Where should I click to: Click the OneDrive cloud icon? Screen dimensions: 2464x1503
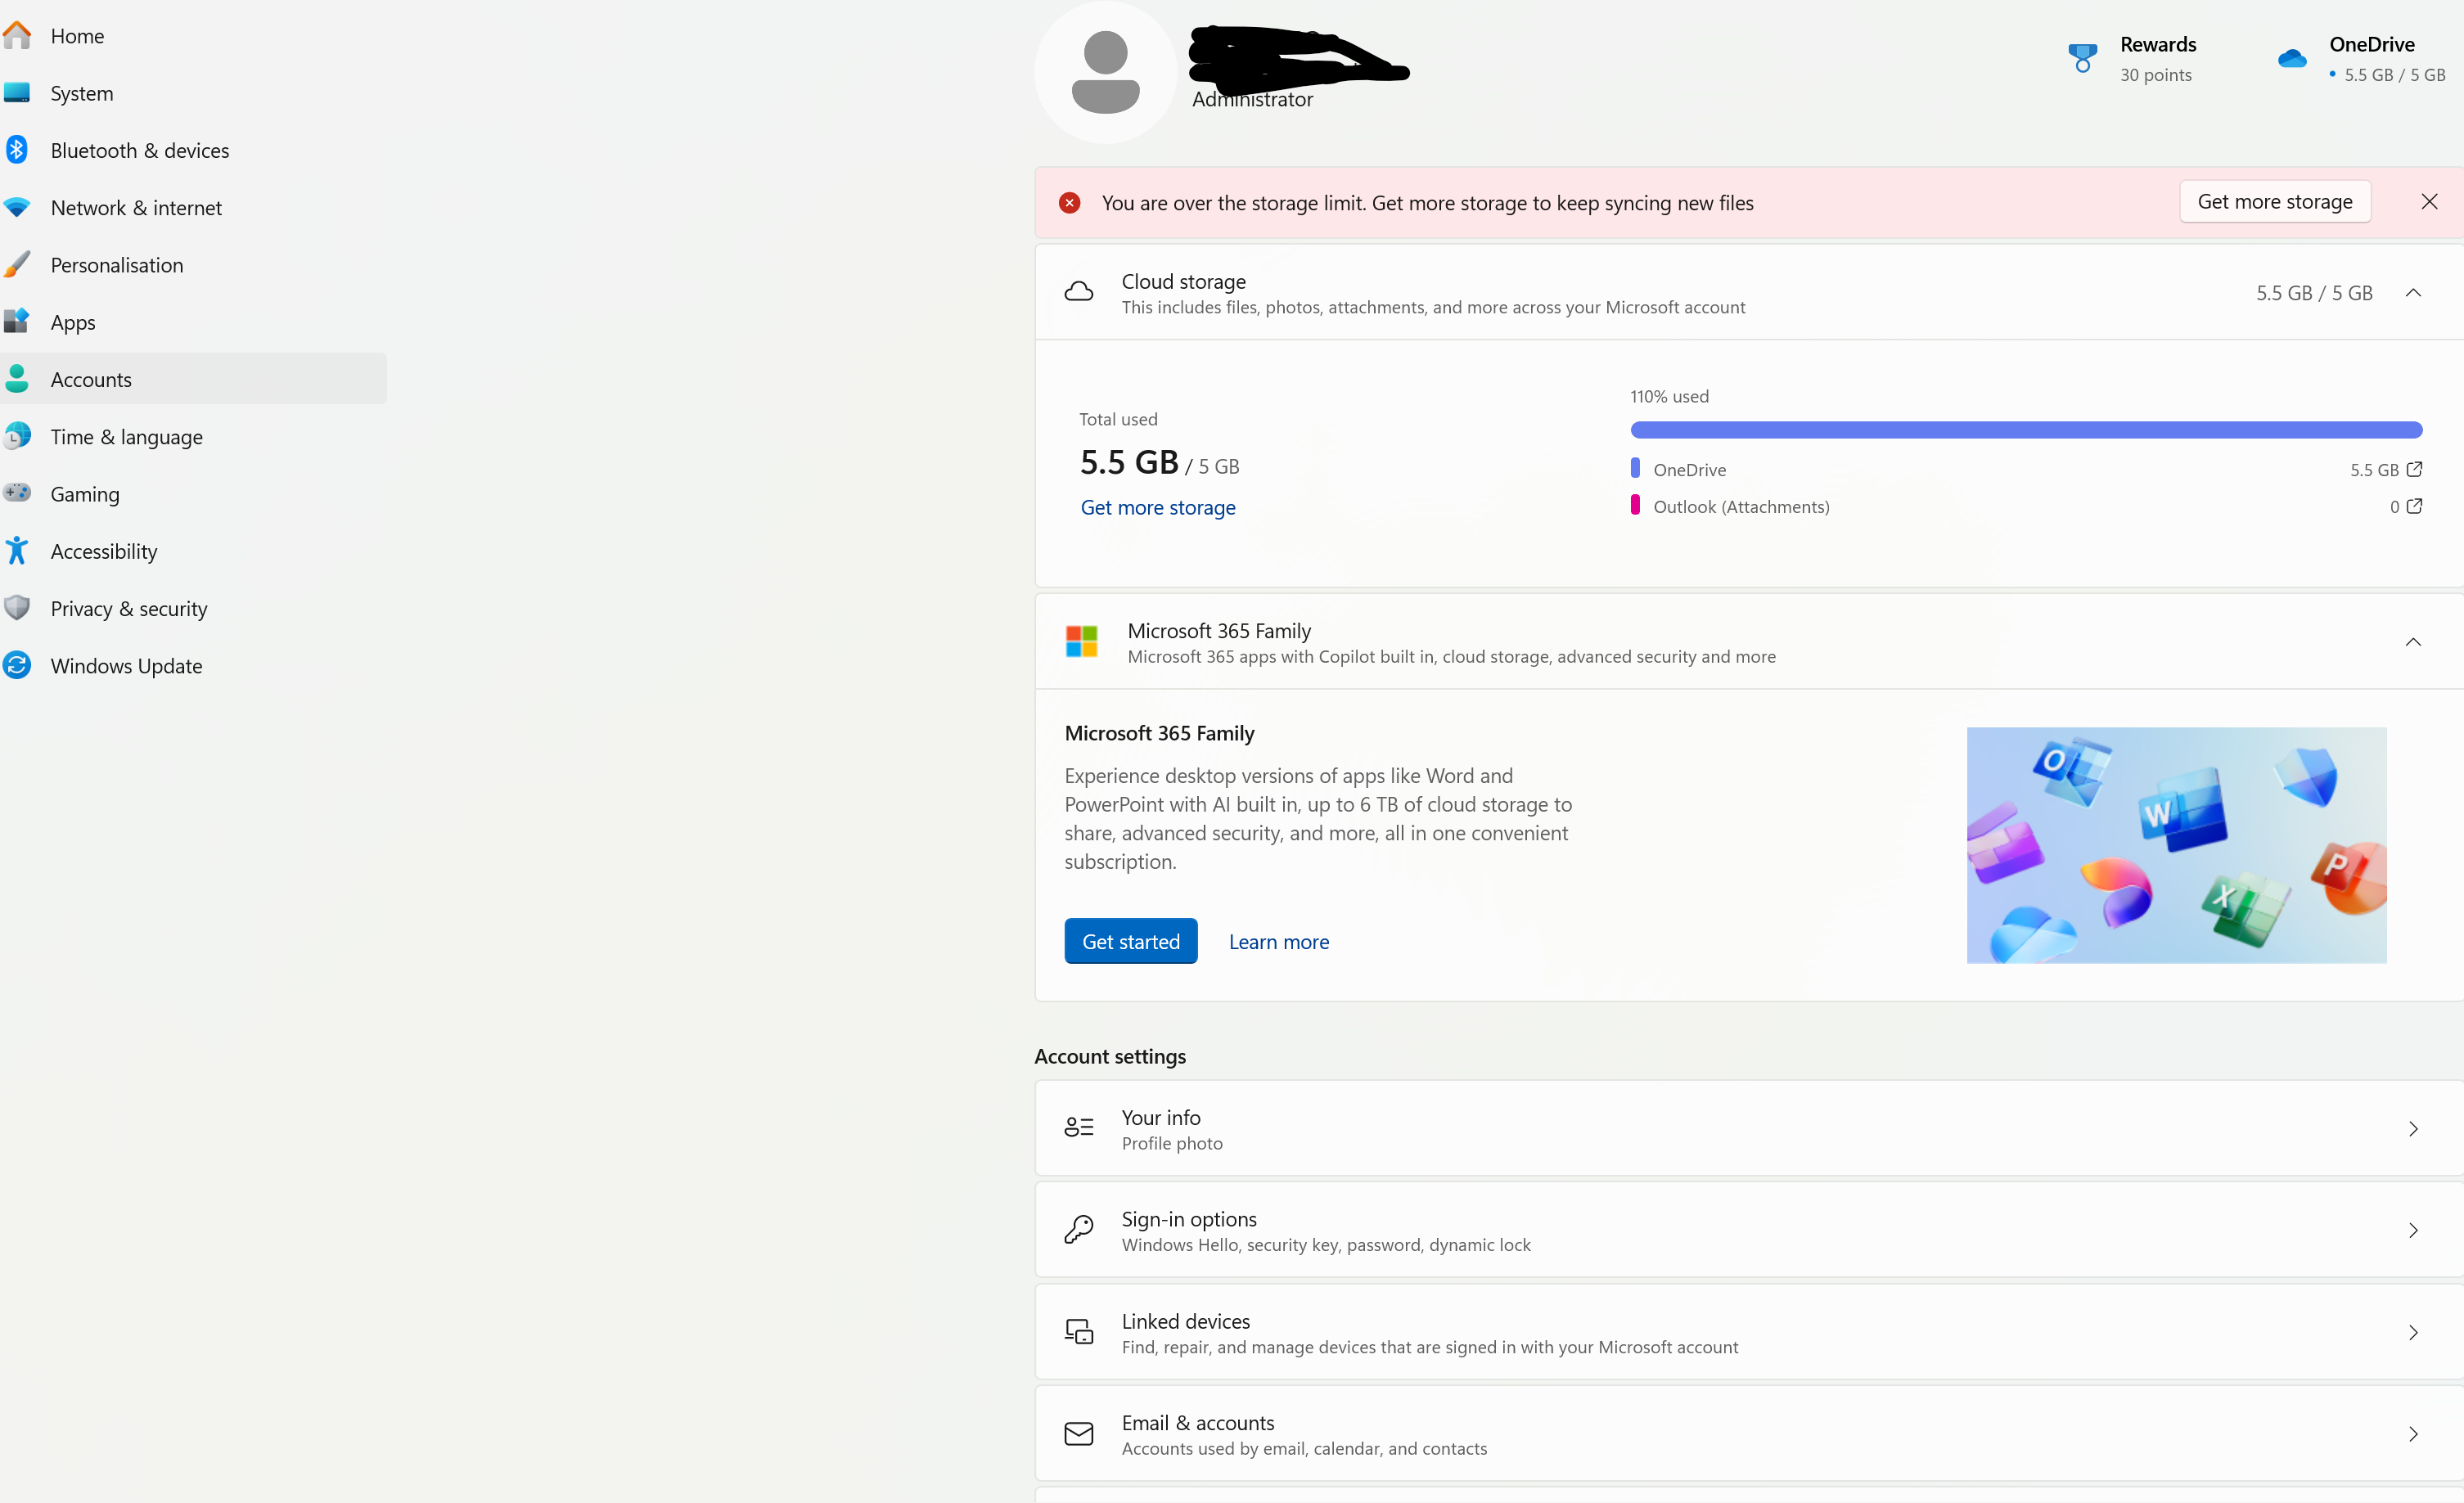pos(2291,59)
